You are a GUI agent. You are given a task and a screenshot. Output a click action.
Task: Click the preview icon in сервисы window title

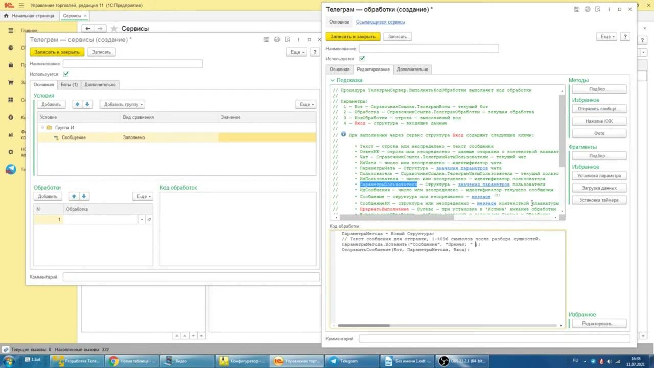click(x=288, y=40)
